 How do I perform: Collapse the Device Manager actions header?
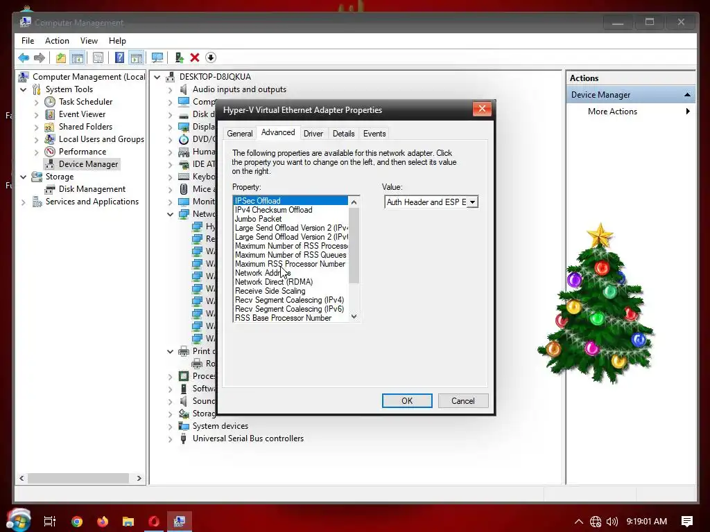(x=687, y=95)
